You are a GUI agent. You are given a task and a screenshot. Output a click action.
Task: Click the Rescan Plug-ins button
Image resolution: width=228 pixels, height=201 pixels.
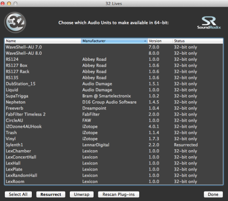[119, 194]
